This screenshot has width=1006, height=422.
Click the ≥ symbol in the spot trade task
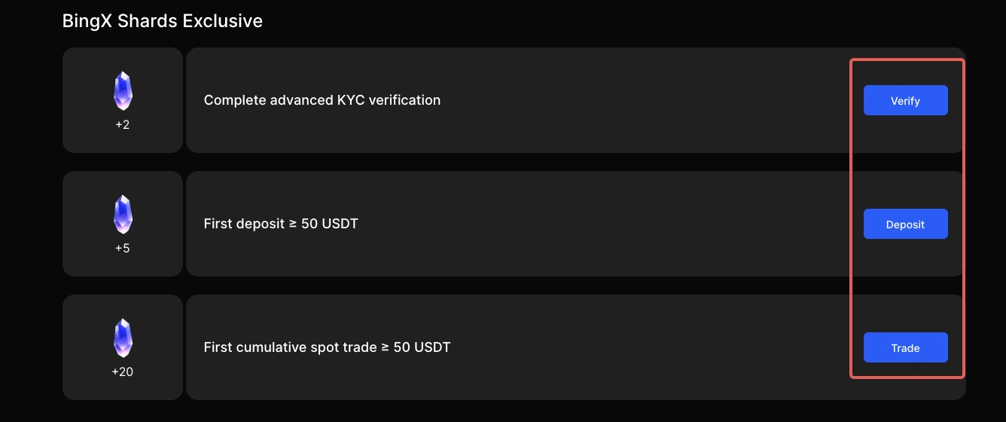pos(386,347)
